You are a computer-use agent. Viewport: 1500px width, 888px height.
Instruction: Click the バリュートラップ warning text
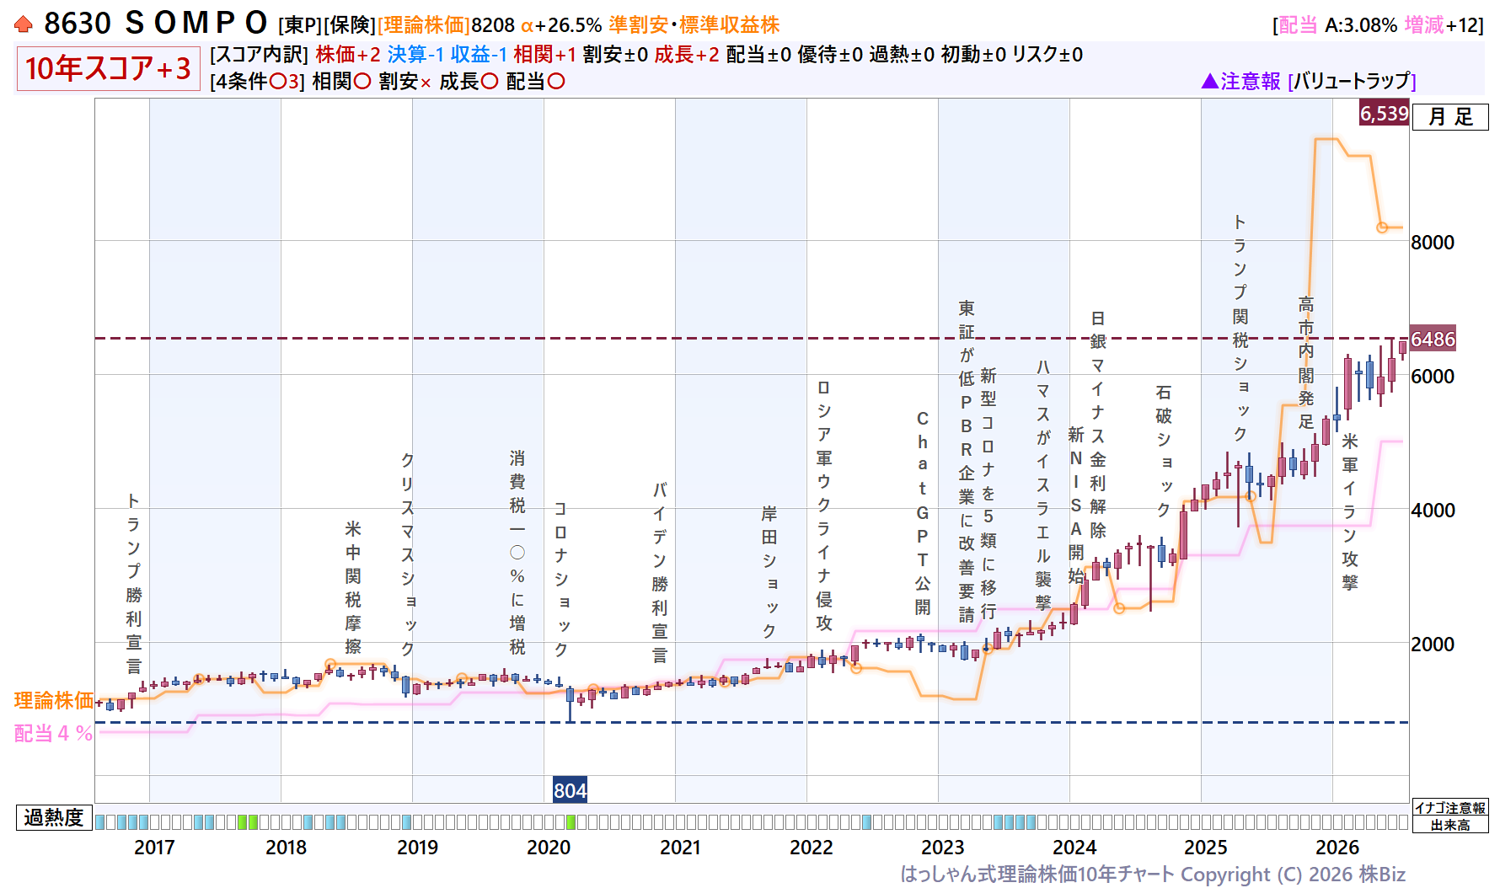pos(1352,81)
